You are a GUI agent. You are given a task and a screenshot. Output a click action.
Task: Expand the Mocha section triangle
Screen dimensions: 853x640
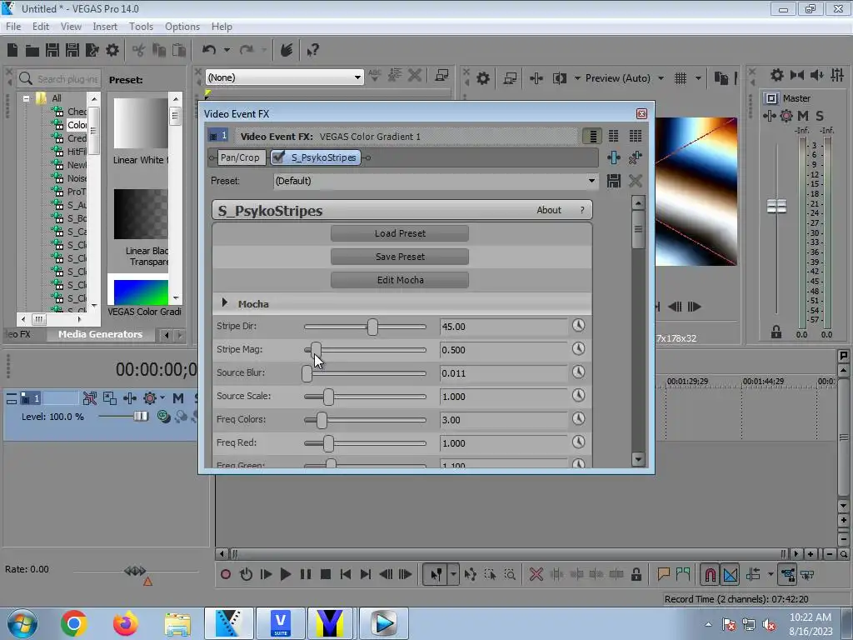coord(225,302)
